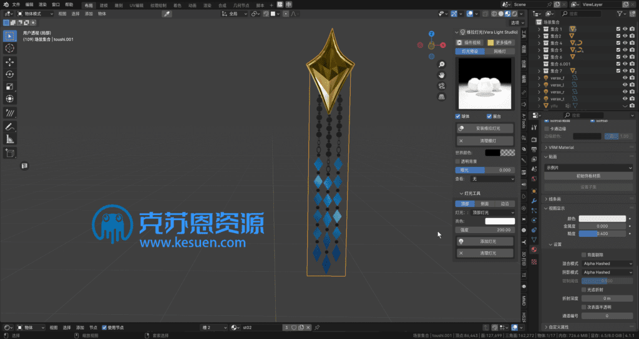
Task: Click the 安装维拉灯光 button
Action: [487, 128]
